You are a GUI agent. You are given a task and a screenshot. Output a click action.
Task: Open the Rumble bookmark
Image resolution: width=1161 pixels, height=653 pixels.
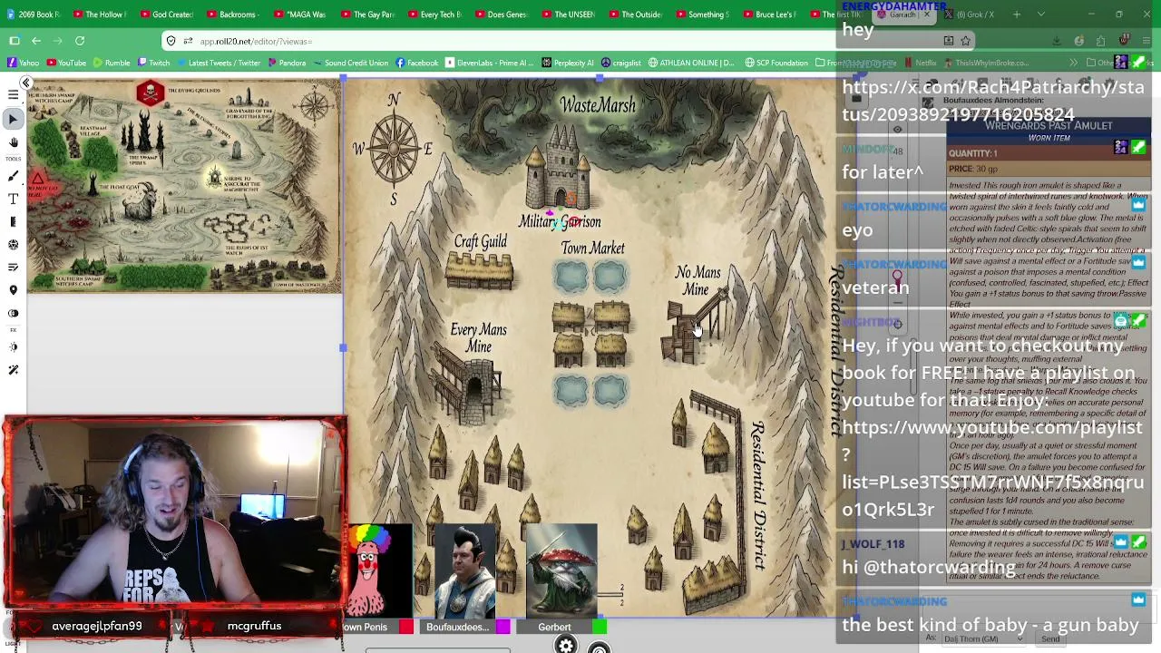(x=111, y=63)
